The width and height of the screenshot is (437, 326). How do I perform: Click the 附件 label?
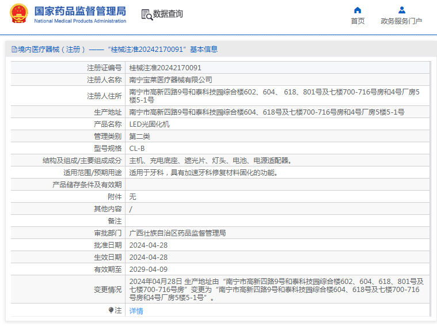[x=115, y=197]
